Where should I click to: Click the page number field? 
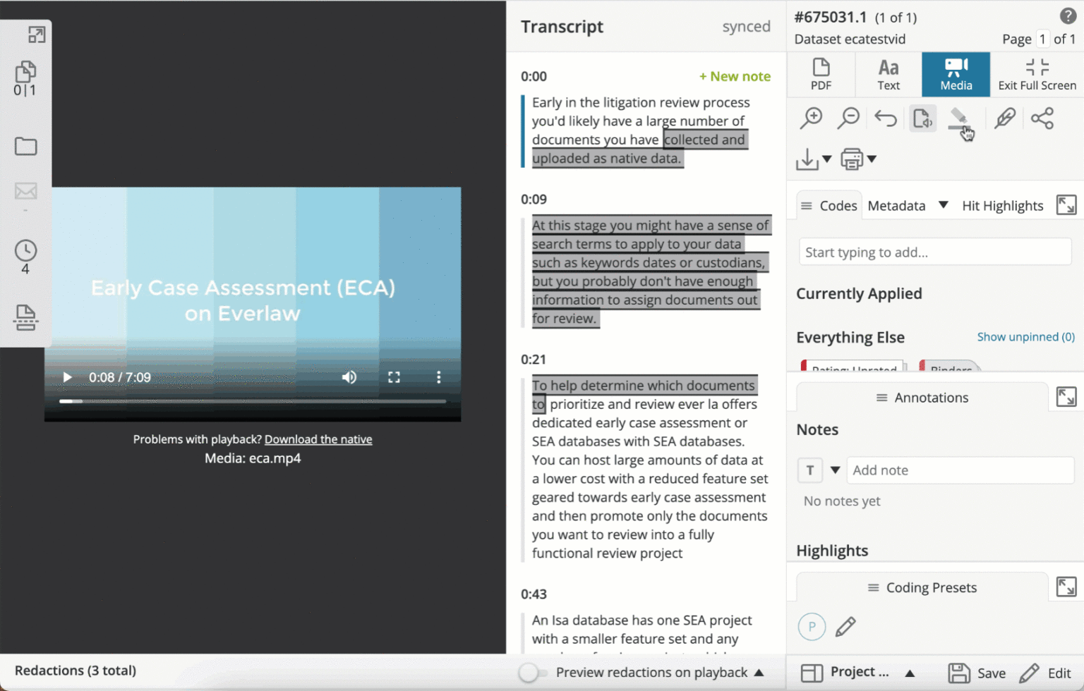pos(1042,39)
